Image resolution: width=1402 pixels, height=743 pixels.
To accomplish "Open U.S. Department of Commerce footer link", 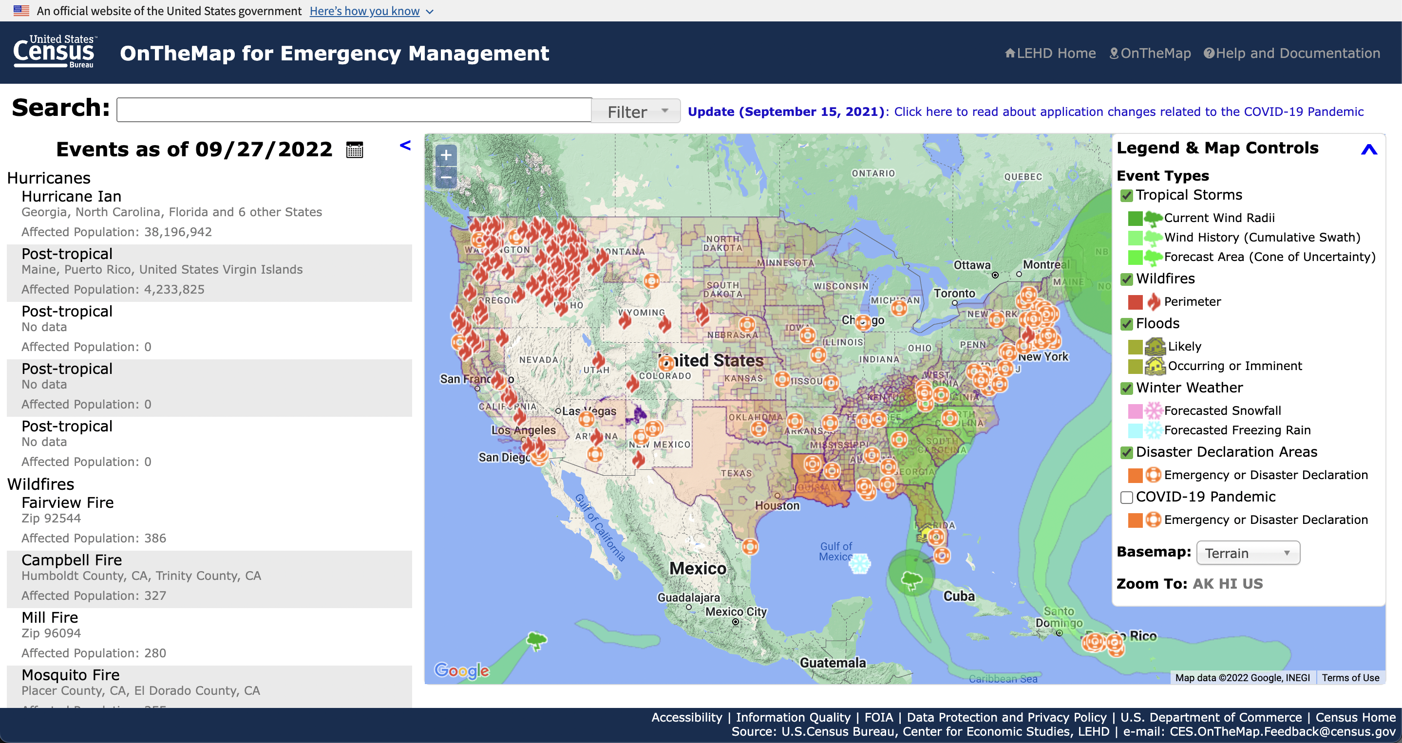I will click(1211, 717).
